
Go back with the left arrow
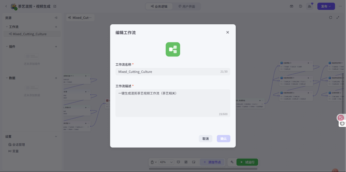coord(6,6)
